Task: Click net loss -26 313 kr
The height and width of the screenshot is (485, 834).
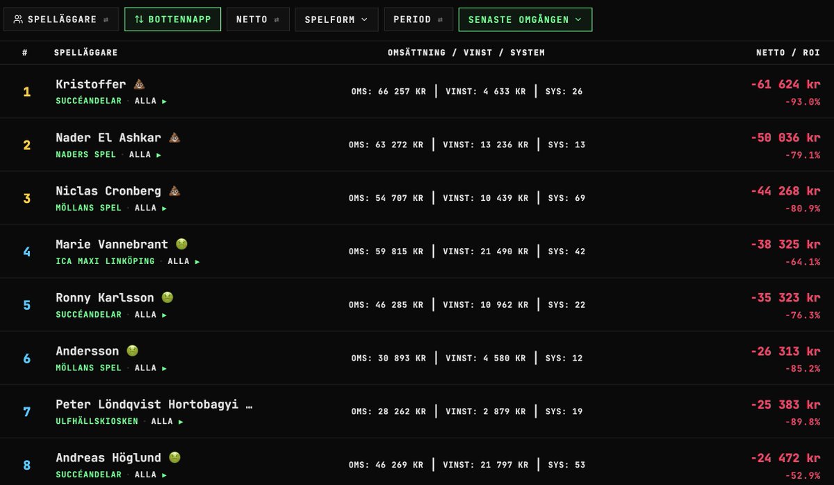Action: click(785, 351)
